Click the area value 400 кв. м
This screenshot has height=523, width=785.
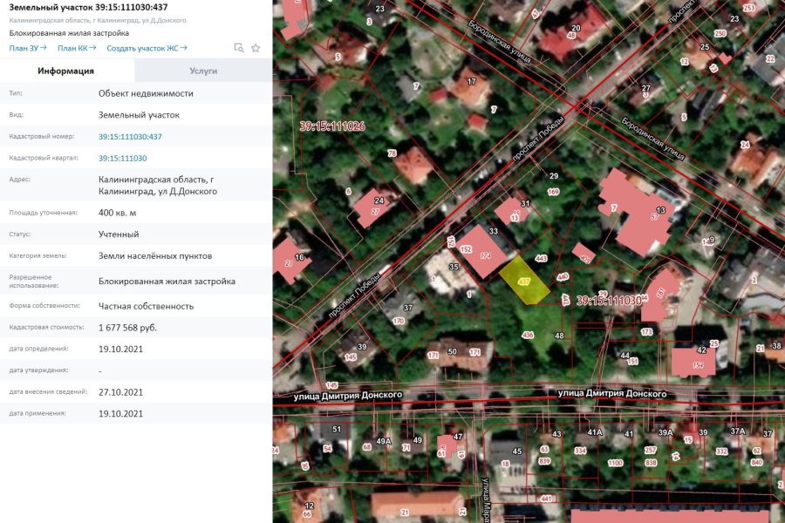(117, 213)
